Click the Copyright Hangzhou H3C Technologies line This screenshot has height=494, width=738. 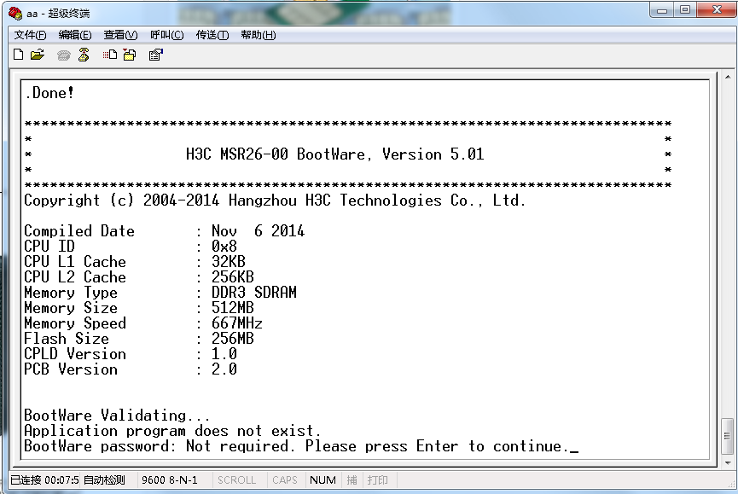(x=275, y=201)
